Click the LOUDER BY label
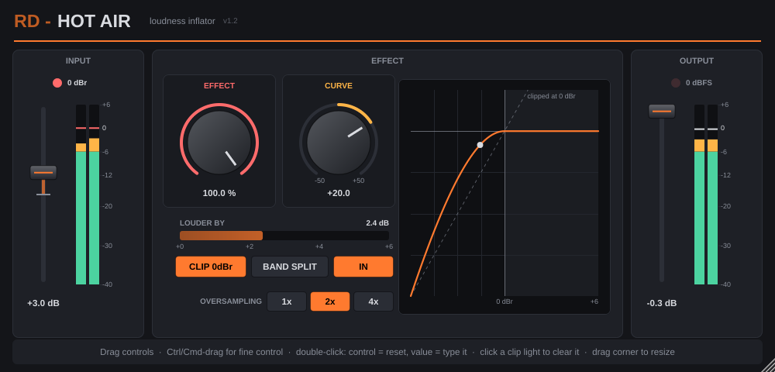 (202, 222)
